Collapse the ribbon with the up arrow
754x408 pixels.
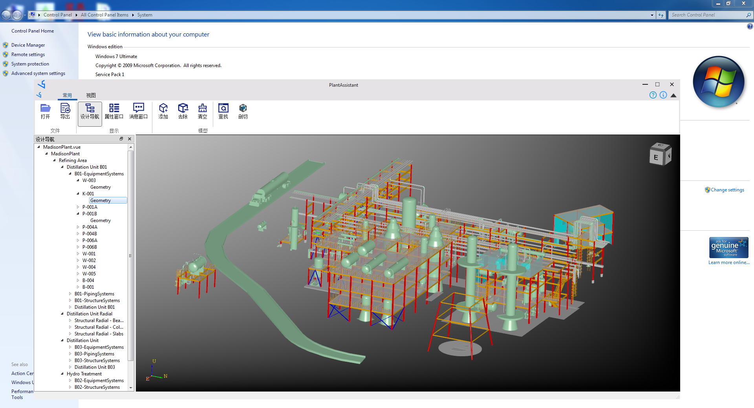tap(673, 95)
